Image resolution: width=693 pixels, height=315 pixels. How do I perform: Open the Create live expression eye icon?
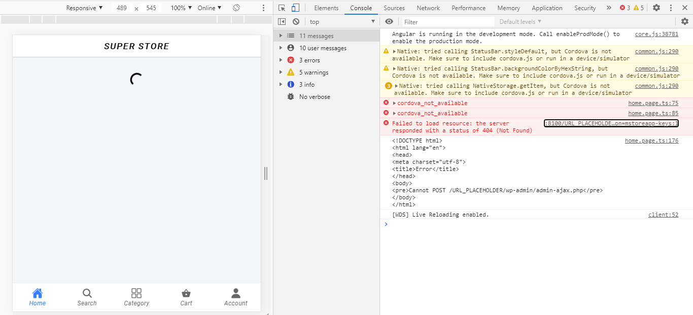click(x=389, y=21)
